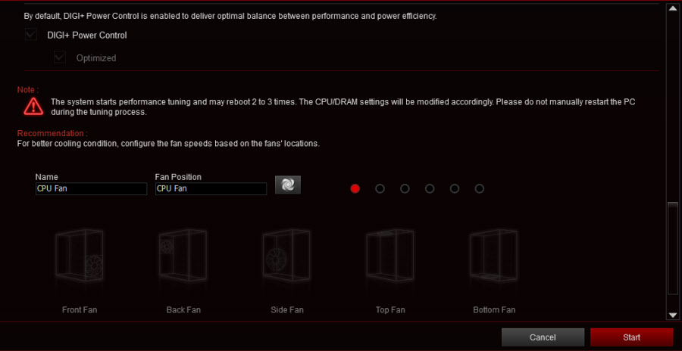Toggle the Optimized checkbox
Viewport: 682px width, 351px height.
pos(60,57)
